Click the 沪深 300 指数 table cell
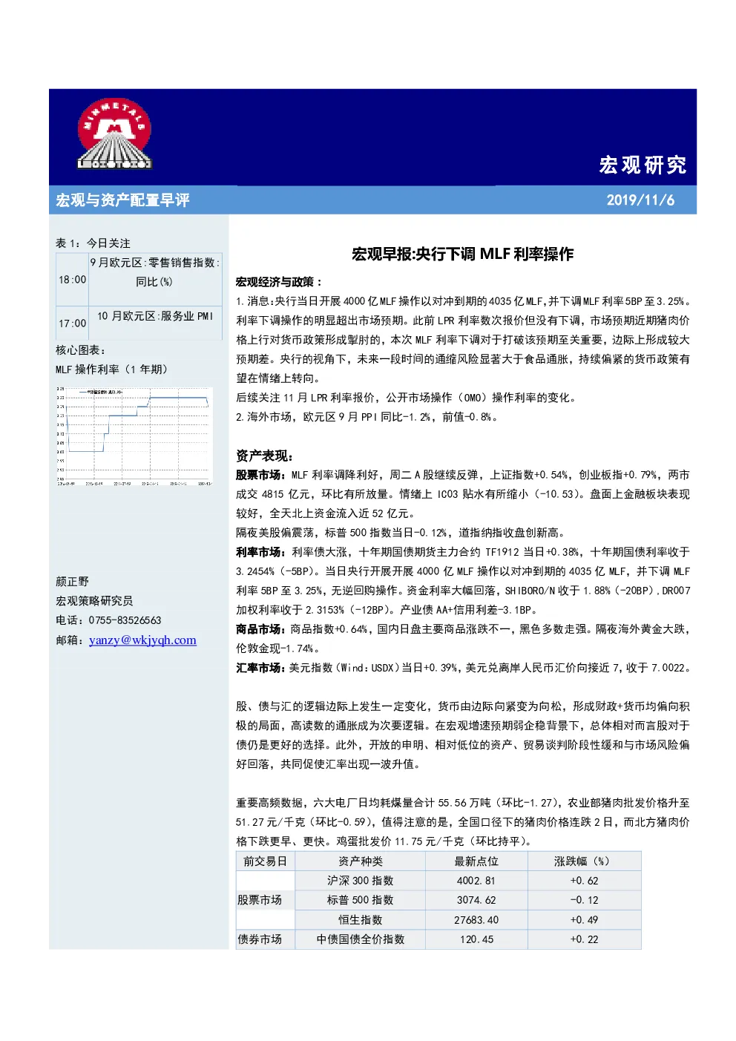The width and height of the screenshot is (736, 1041). (x=361, y=881)
